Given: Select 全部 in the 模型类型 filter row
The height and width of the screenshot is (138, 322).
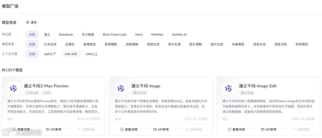Looking at the screenshot, I should (32, 44).
